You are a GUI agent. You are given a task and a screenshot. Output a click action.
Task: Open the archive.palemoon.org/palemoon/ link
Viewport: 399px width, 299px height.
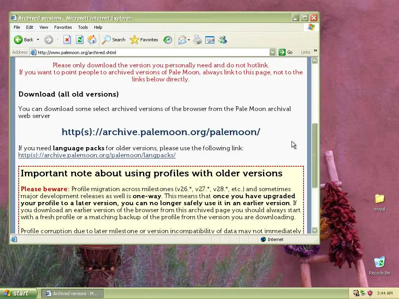pyautogui.click(x=161, y=132)
